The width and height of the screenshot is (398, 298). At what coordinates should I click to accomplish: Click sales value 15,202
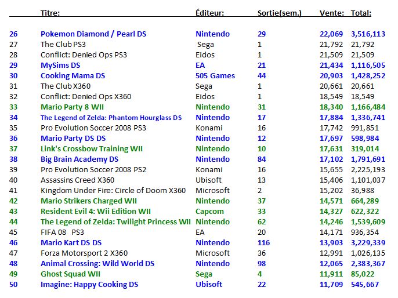(331, 191)
